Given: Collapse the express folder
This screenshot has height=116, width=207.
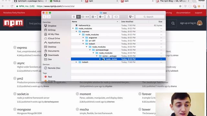Looking at the screenshot, I should 76,32.
